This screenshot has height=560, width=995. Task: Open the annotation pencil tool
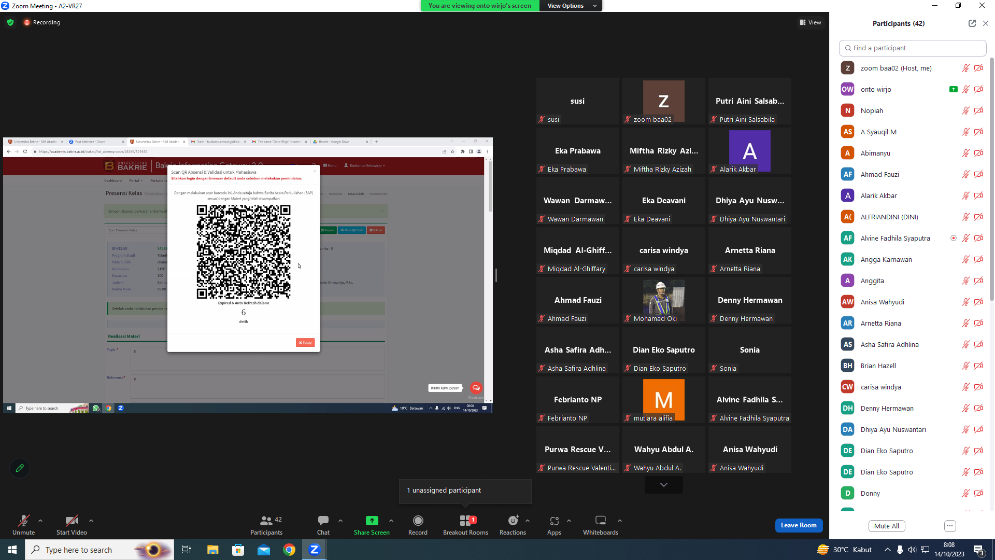pos(20,468)
